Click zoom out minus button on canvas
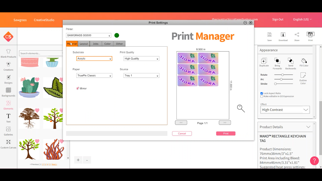This screenshot has height=181, width=322. [x=87, y=160]
